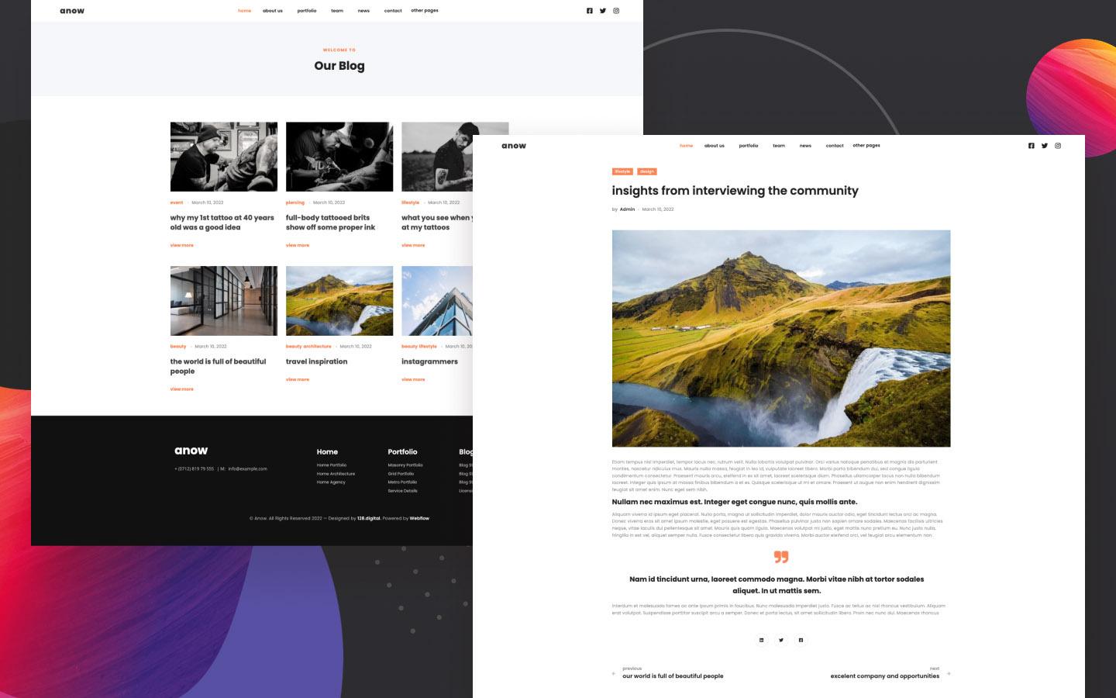Click 'Webflow' link in footer credits
Viewport: 1116px width, 698px height.
(419, 518)
